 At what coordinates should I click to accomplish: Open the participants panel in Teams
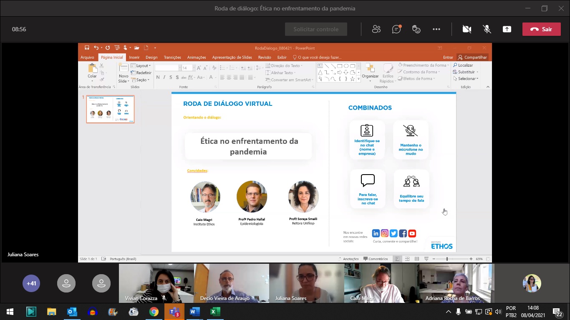point(376,29)
